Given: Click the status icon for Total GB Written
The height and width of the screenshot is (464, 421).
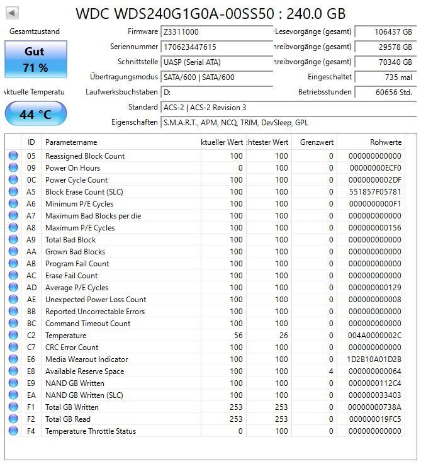Looking at the screenshot, I should point(13,407).
